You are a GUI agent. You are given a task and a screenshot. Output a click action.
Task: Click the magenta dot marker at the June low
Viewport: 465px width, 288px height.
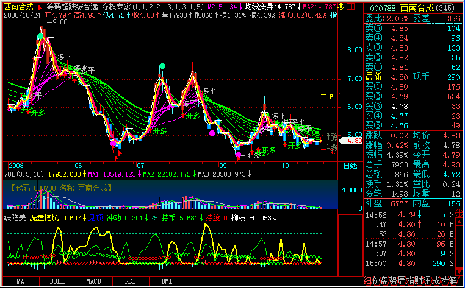coord(114,144)
